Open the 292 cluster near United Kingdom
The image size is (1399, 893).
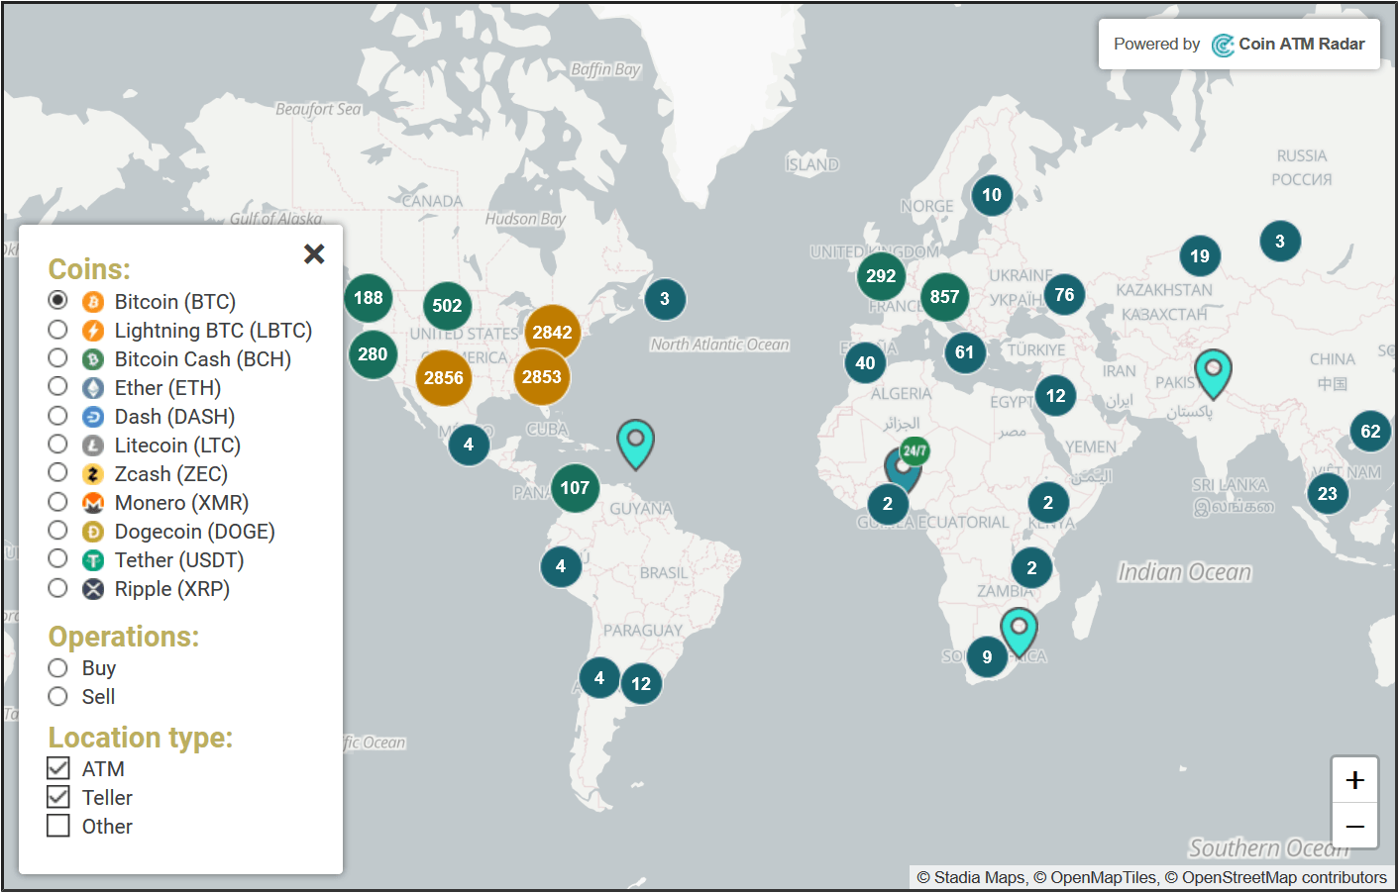(881, 276)
